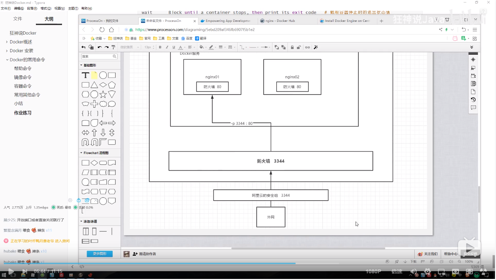Collapse the toolbar with double chevron
Screen dimensions: 496x280
coord(472,47)
